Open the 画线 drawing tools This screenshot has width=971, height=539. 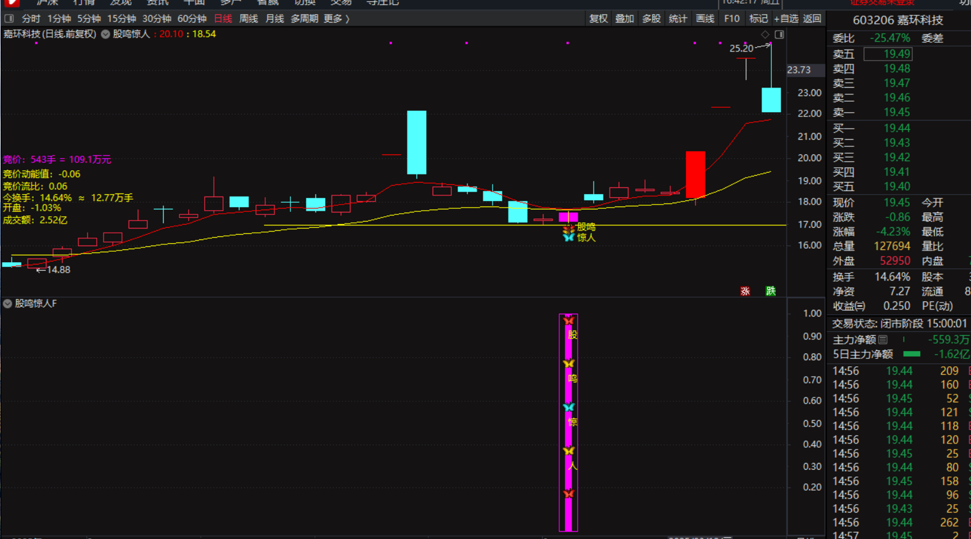[x=705, y=18]
